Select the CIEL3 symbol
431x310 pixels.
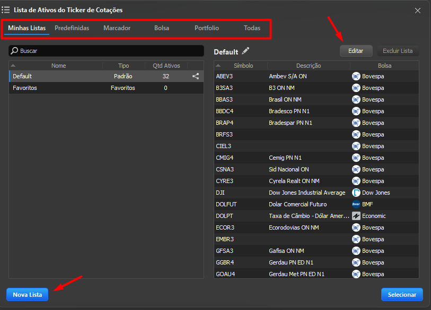(x=223, y=146)
